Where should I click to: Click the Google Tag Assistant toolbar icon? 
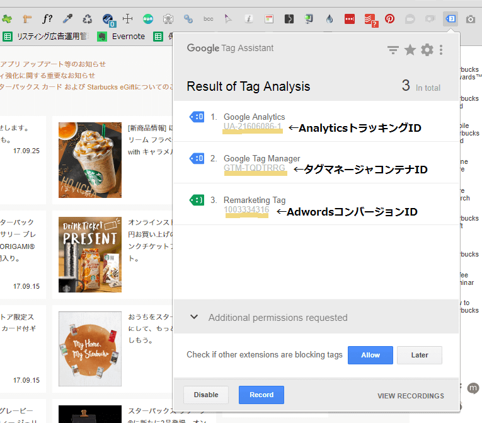coord(450,19)
